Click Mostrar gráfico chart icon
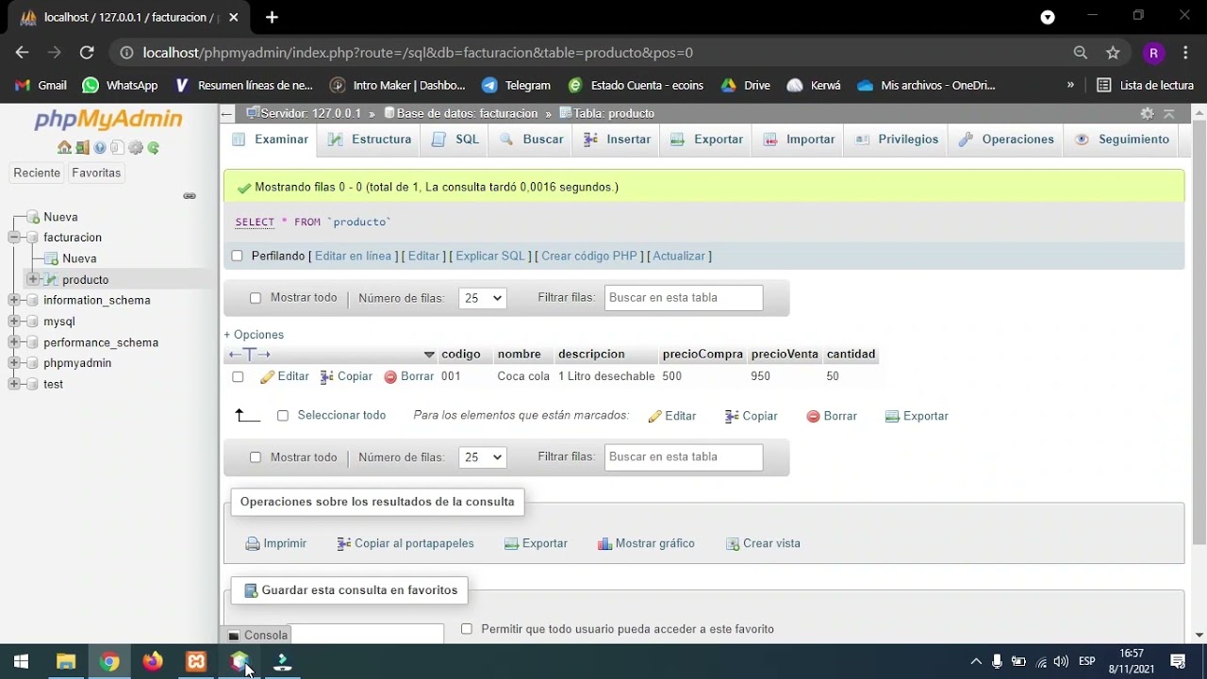This screenshot has height=679, width=1207. point(605,543)
